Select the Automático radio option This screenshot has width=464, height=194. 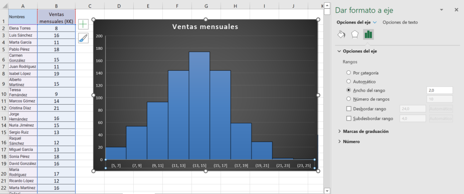tap(348, 81)
